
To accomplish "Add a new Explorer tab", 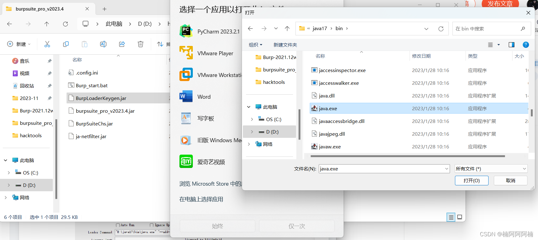I will pos(104,9).
